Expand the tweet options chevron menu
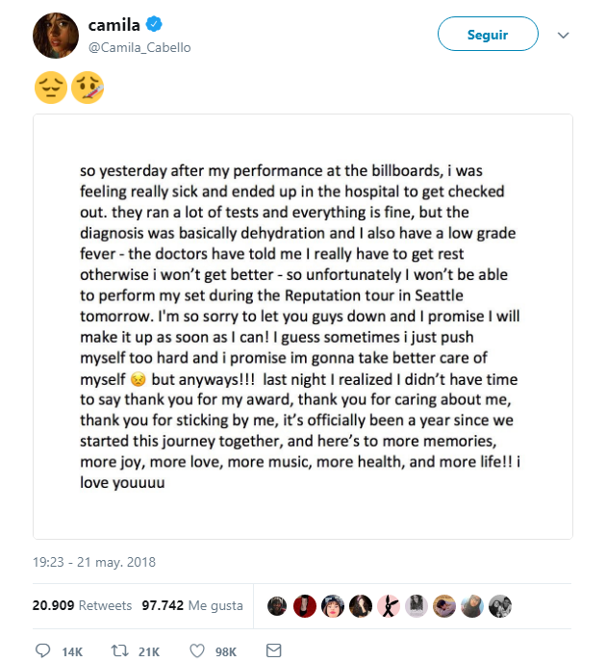This screenshot has width=606, height=662. (564, 35)
